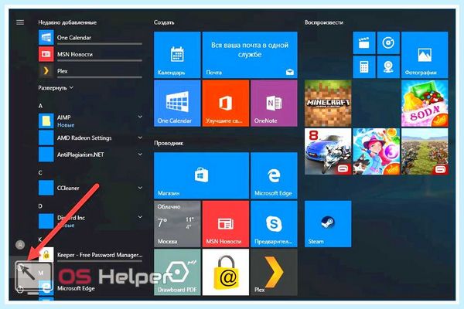Viewport: 464px width, 309px height.
Task: Open the Office Улучшите св... tile
Action: [226, 104]
